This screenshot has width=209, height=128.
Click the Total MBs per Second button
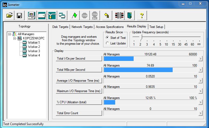click(x=79, y=70)
